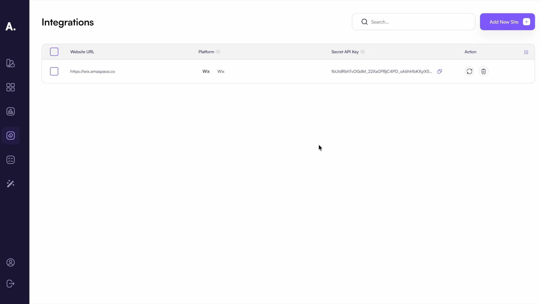This screenshot has height=304, width=540.
Task: Open the user profile icon in sidebar
Action: [10, 263]
